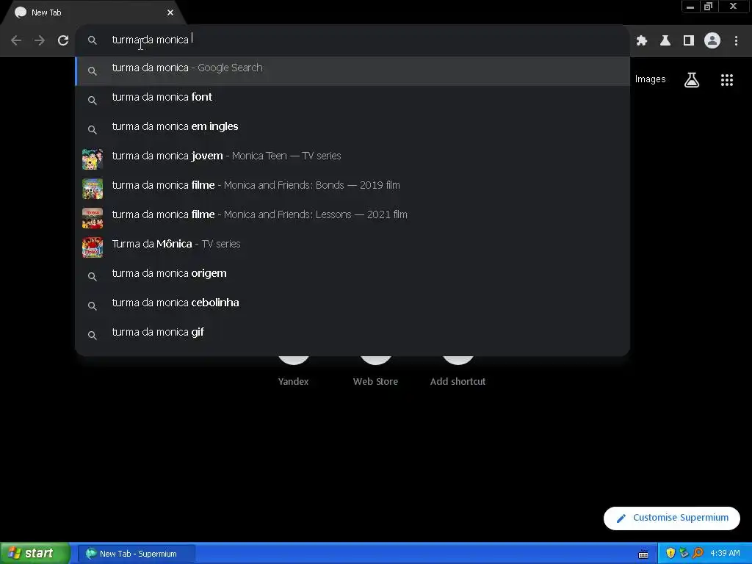Select 'turma da monica - Google Search' suggestion

[x=352, y=71]
